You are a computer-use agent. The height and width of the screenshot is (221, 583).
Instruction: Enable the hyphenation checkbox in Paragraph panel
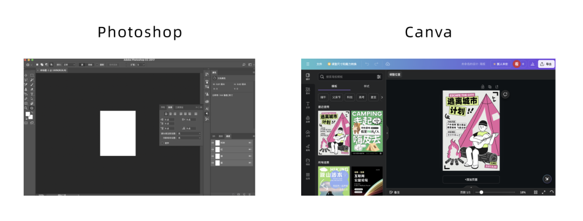(x=162, y=143)
